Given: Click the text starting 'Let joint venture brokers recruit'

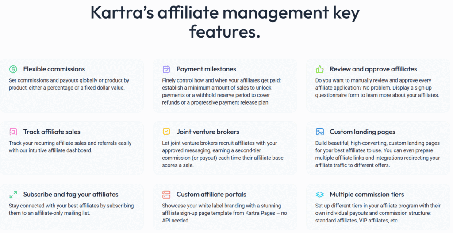Looking at the screenshot, I should (223, 154).
